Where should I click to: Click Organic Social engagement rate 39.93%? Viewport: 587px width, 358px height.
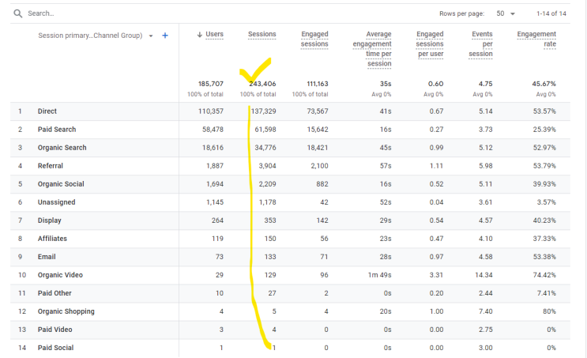coord(544,184)
